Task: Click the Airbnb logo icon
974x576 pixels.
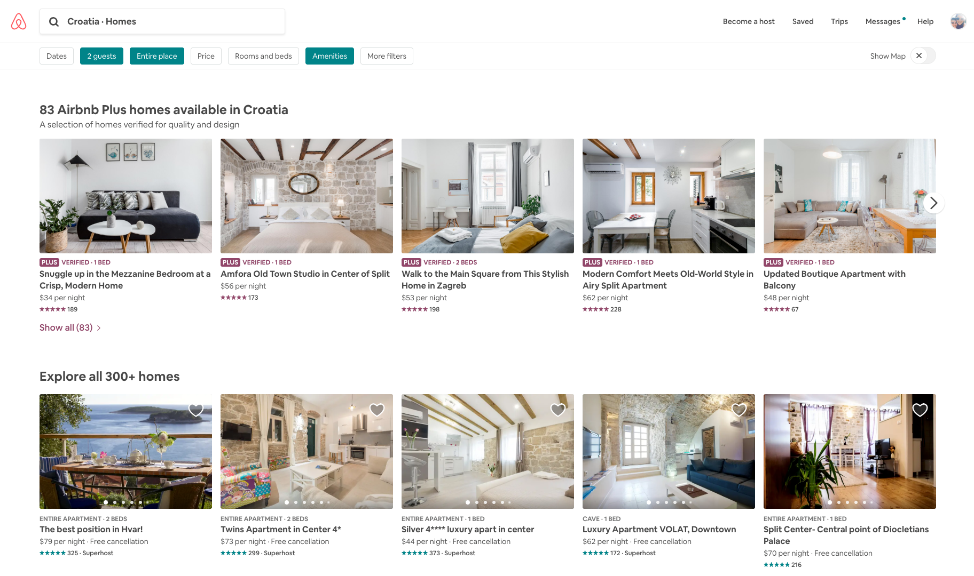Action: point(19,21)
